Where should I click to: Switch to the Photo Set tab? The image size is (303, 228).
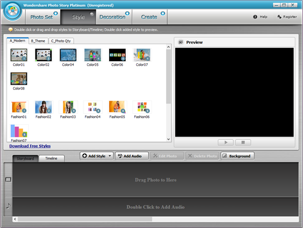pyautogui.click(x=42, y=17)
